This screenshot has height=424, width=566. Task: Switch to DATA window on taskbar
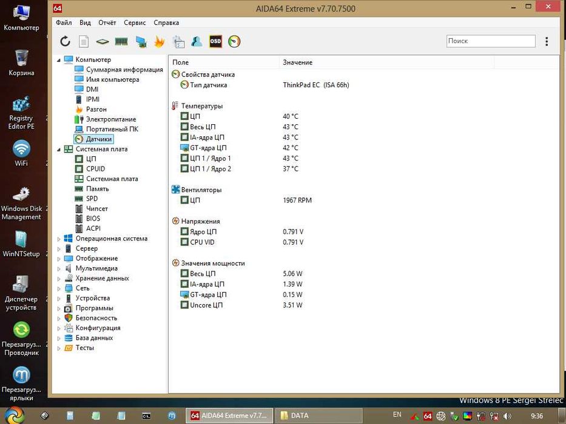[x=318, y=416]
